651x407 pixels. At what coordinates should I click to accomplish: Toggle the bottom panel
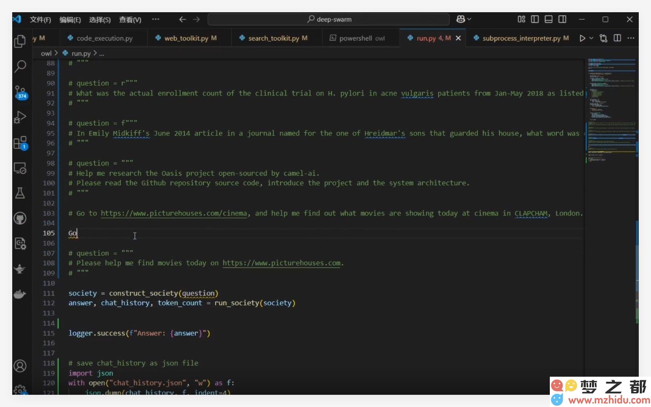coord(549,19)
